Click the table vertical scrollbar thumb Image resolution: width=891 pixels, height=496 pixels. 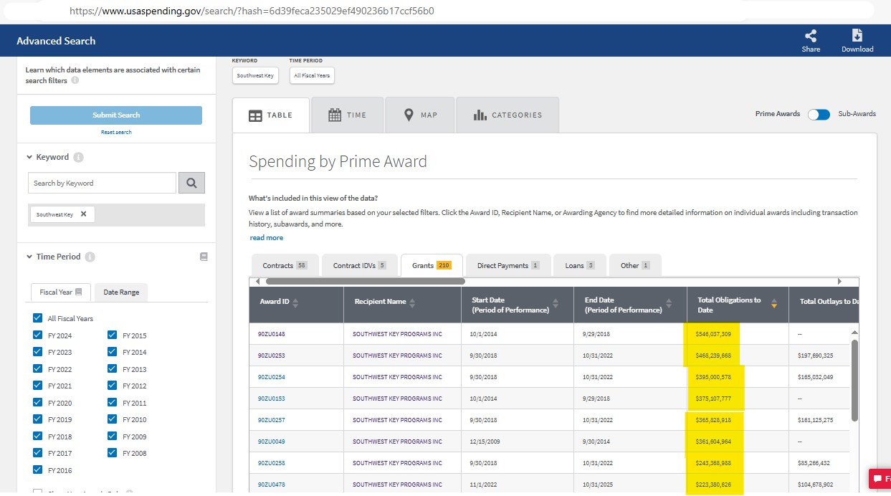point(854,380)
